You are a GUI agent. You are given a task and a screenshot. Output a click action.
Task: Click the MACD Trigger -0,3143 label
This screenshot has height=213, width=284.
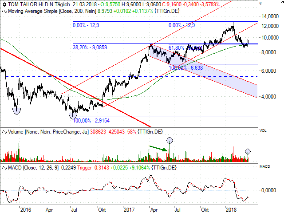93,168
